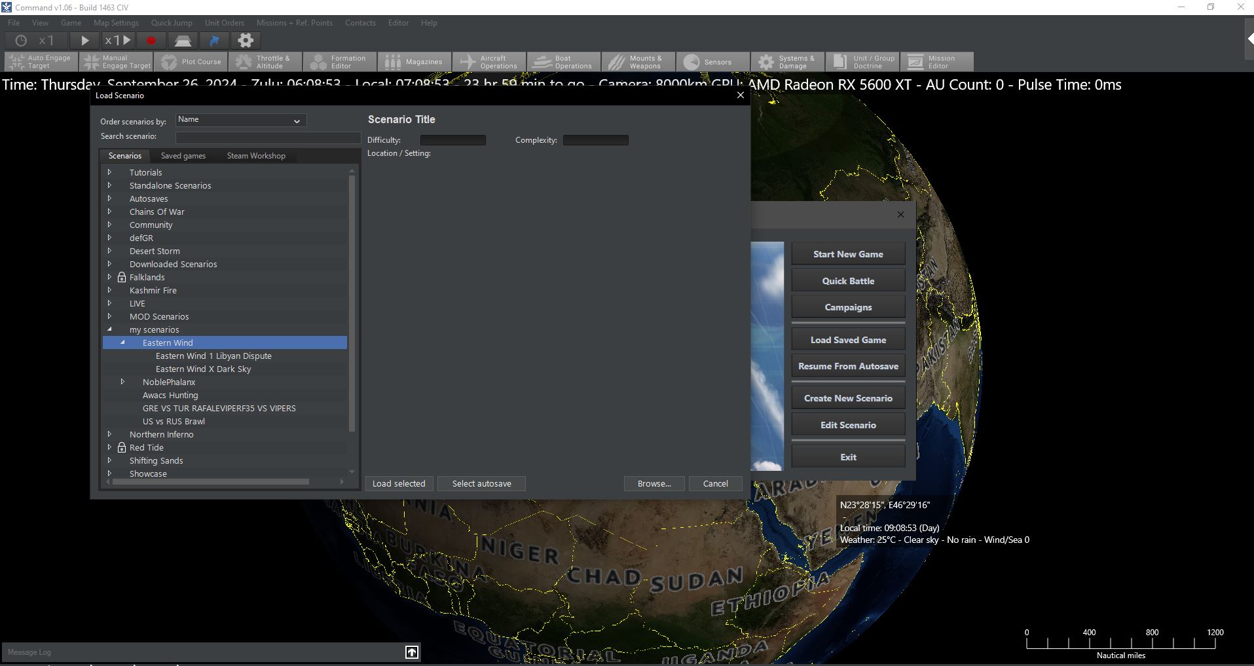
Task: Switch to the Saved games tab
Action: tap(183, 156)
